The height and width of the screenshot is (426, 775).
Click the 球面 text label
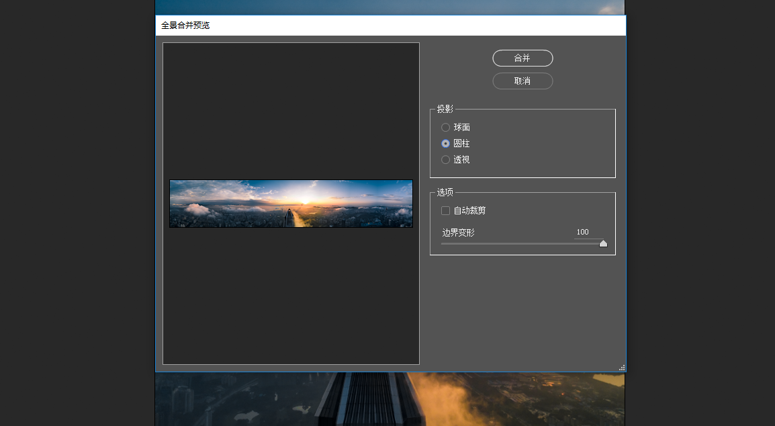(x=461, y=128)
